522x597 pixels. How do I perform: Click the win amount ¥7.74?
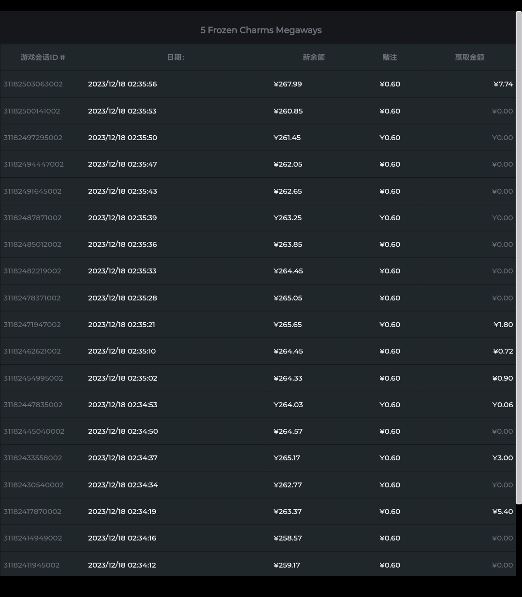[503, 84]
